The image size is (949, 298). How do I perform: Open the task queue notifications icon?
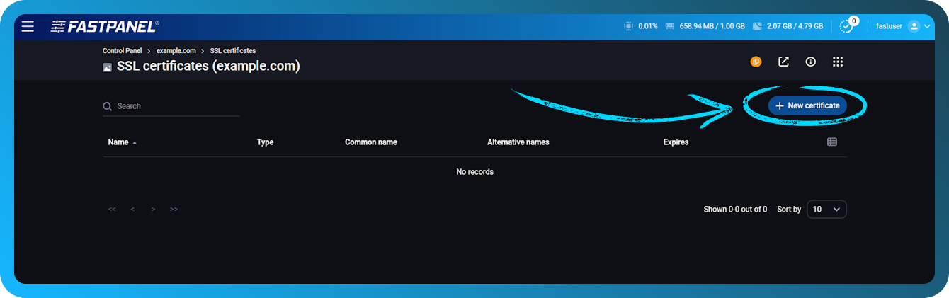point(846,26)
